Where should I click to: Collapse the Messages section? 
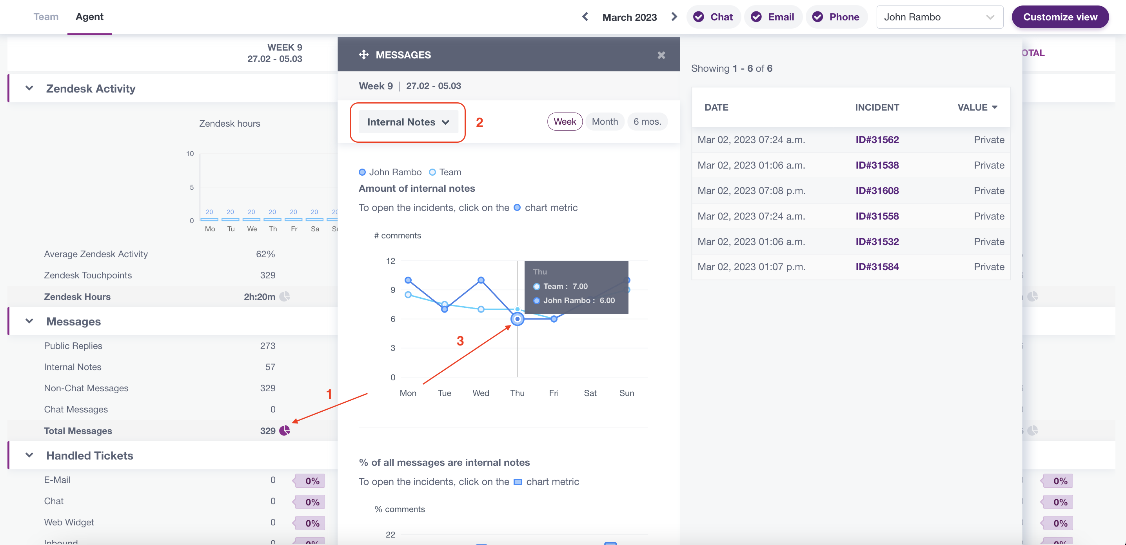tap(29, 321)
